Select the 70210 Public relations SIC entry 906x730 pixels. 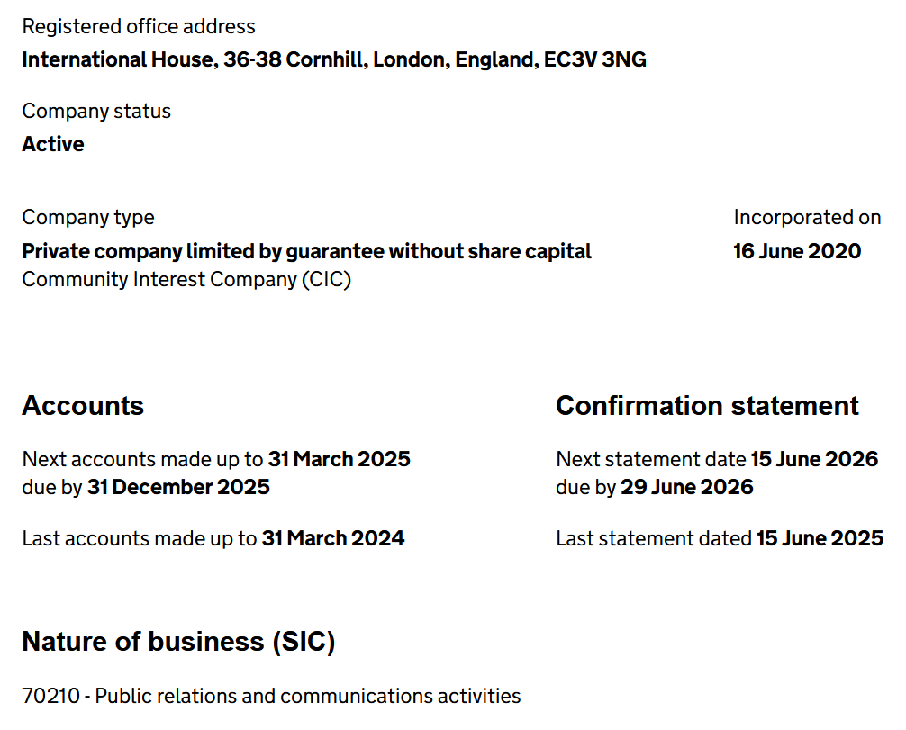point(271,696)
